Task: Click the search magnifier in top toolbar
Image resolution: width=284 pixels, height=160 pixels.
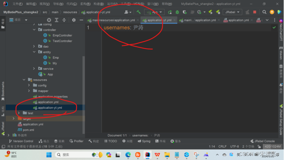Action: pos(264,12)
